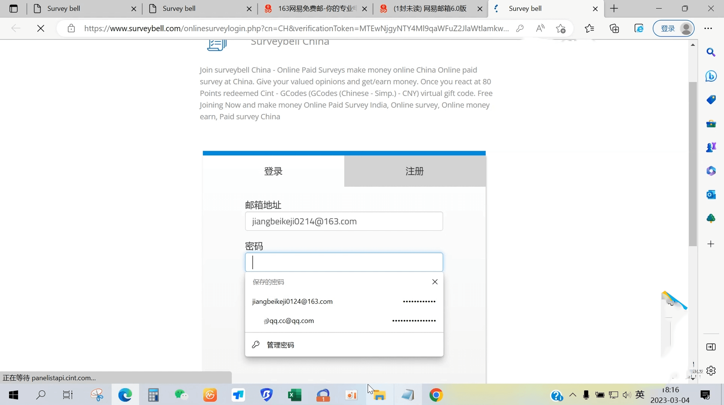Close the saved passwords popup
Image resolution: width=724 pixels, height=405 pixels.
pos(435,282)
